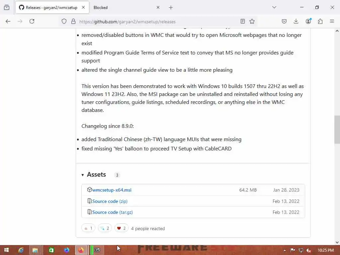This screenshot has height=255, width=340.
Task: Go back to previous page
Action: click(x=8, y=22)
